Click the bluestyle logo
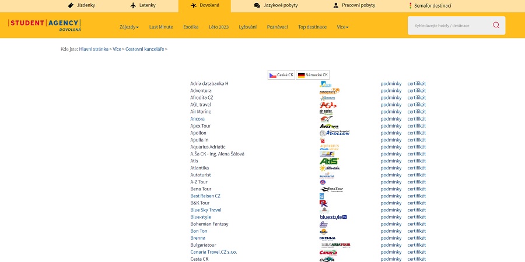 click(333, 217)
